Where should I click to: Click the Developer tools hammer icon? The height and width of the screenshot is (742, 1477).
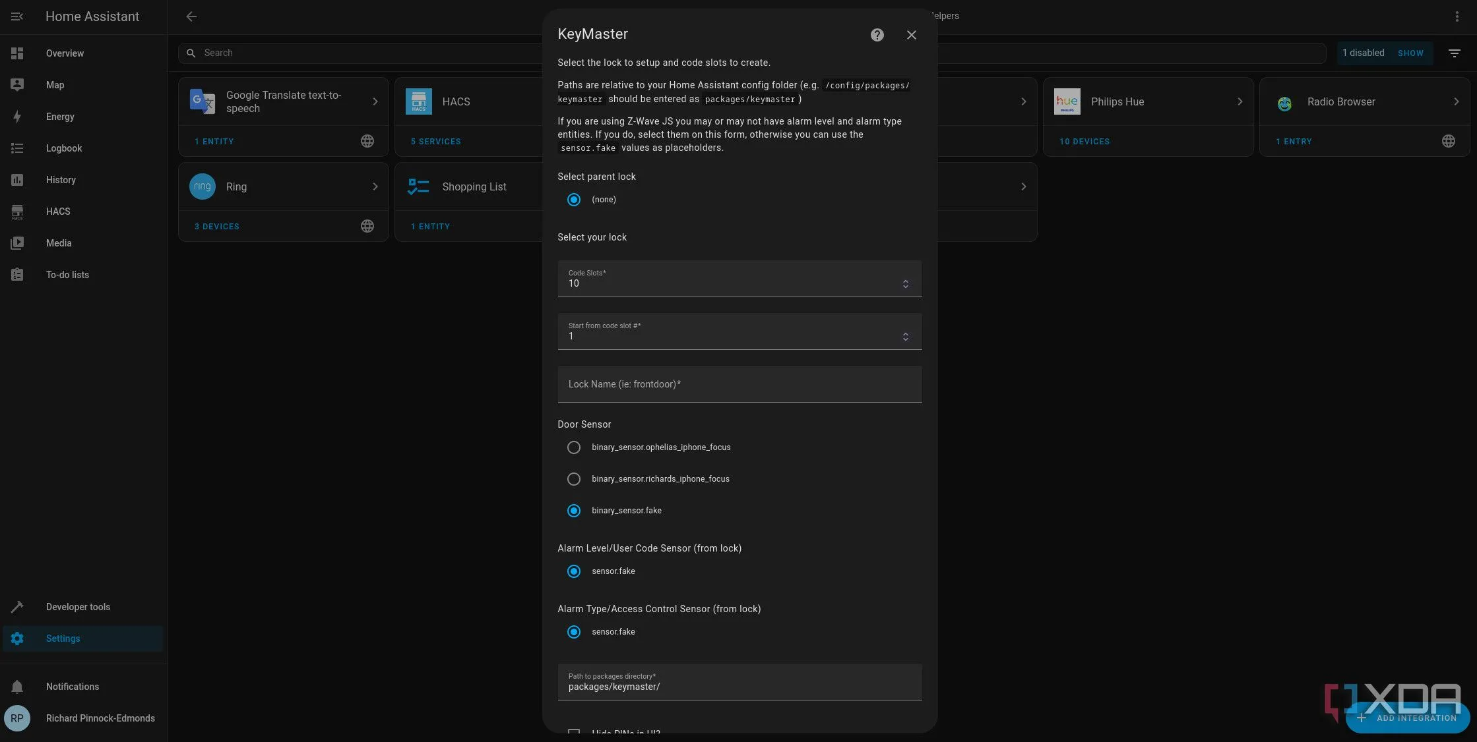coord(17,607)
